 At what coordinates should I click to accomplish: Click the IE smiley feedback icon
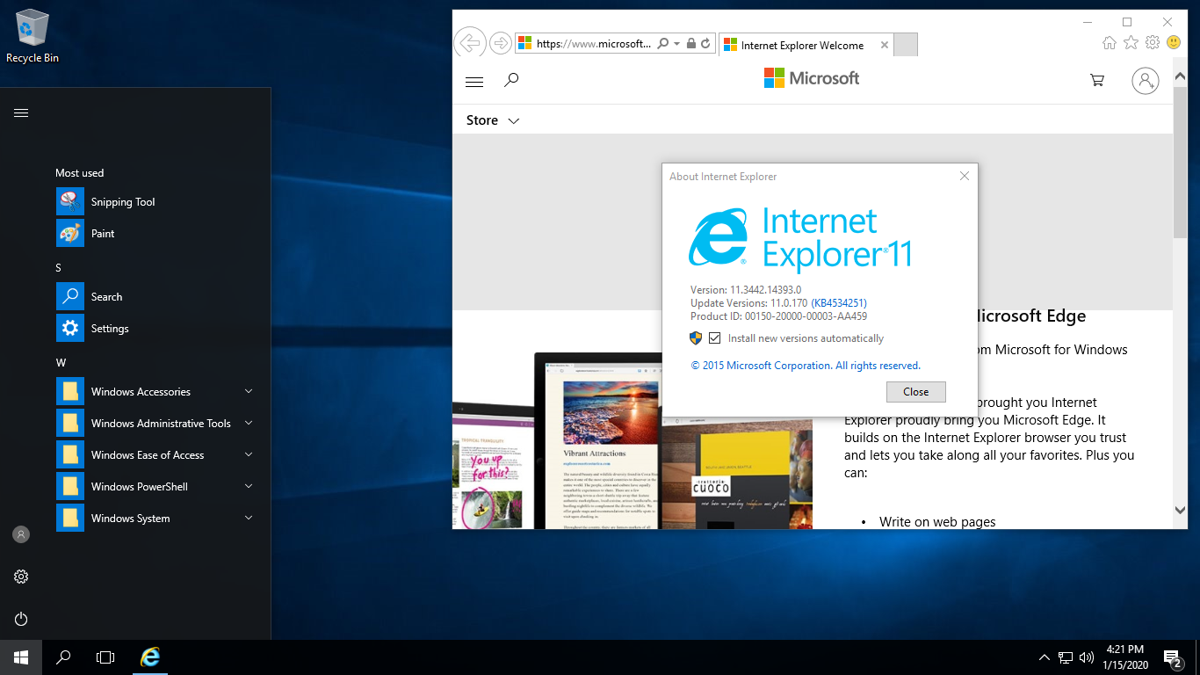tap(1174, 42)
